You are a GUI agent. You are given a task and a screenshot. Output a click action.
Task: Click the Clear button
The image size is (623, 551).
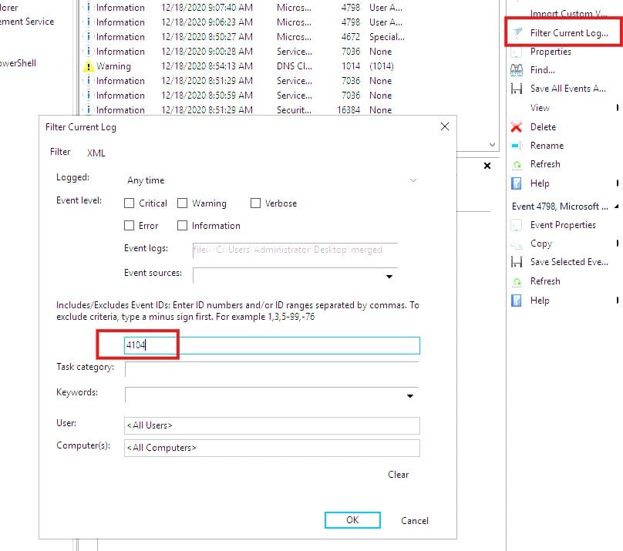point(398,475)
